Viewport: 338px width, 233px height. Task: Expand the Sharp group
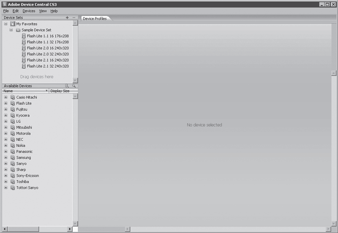(x=6, y=170)
